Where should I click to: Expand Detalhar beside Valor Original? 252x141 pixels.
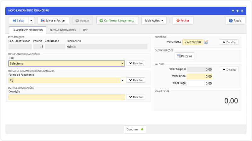pyautogui.click(x=229, y=69)
